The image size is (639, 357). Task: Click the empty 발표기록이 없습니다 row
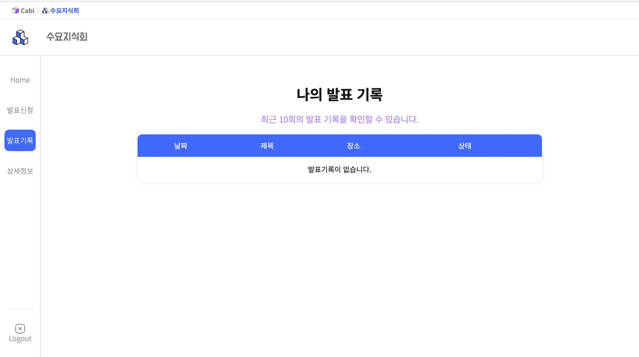[x=339, y=169]
